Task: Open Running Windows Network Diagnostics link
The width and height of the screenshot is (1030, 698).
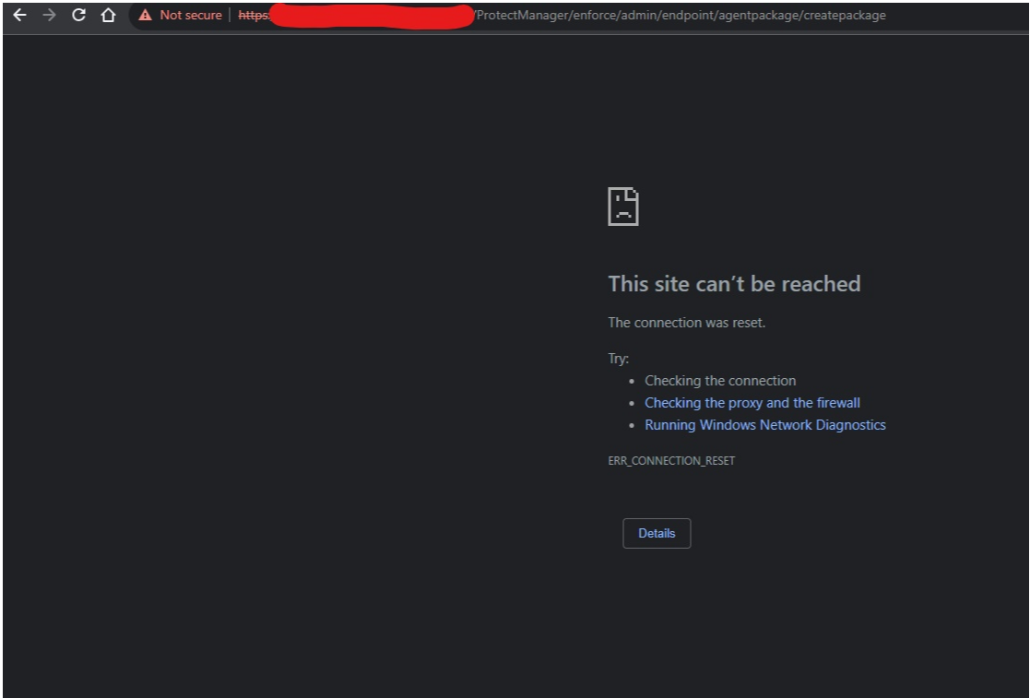Action: (765, 425)
